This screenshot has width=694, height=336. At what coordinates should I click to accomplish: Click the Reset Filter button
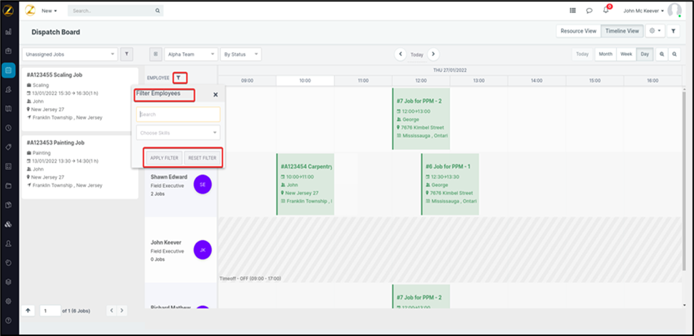(x=201, y=158)
